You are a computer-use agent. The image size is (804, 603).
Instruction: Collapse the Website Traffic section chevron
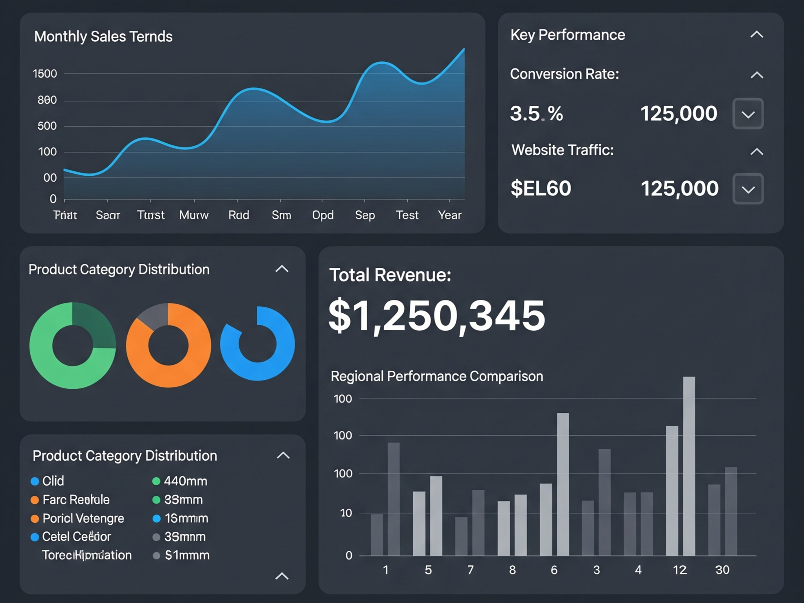click(756, 151)
